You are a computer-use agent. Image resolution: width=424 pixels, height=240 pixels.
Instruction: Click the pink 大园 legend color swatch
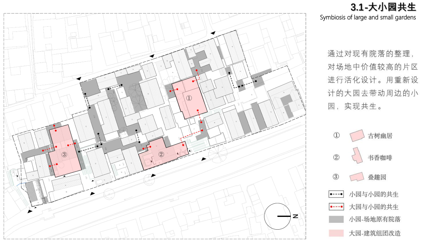336,233
